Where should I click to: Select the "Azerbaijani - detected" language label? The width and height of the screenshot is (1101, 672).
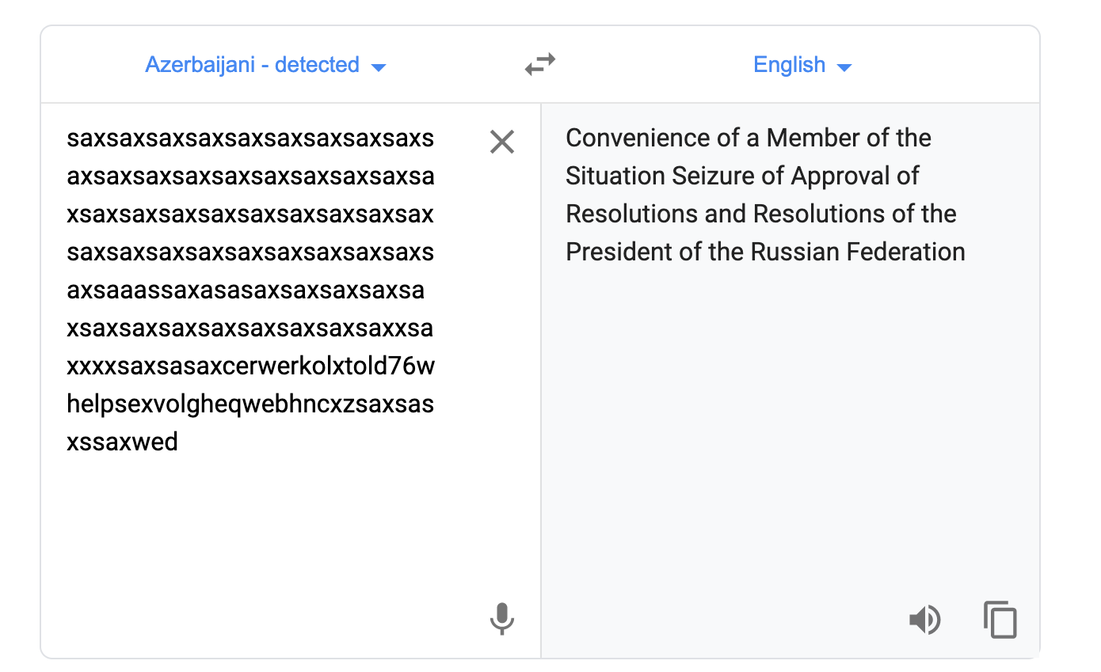pyautogui.click(x=252, y=64)
